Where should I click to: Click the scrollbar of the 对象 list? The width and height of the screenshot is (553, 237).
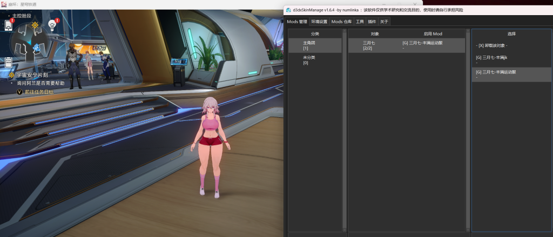pyautogui.click(x=468, y=130)
